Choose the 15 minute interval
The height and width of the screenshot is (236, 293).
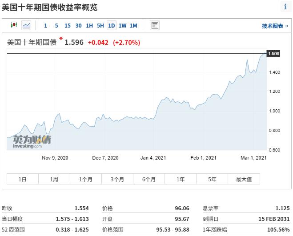point(68,25)
